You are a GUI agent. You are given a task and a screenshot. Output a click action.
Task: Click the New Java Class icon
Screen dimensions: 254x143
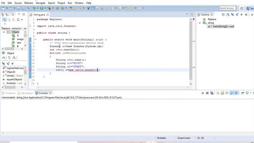[x=62, y=8]
